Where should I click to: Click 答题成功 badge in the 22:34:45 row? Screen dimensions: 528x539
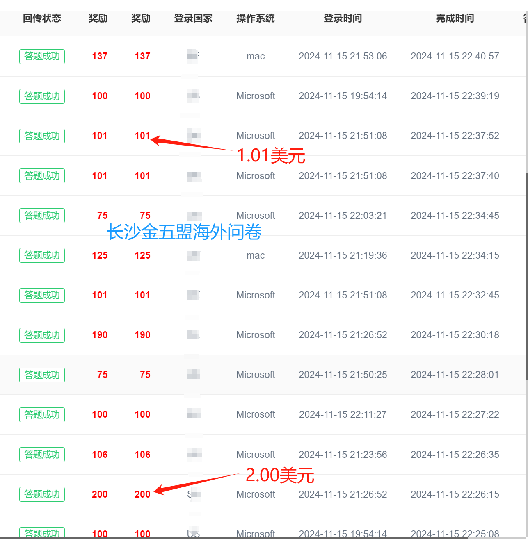click(42, 216)
